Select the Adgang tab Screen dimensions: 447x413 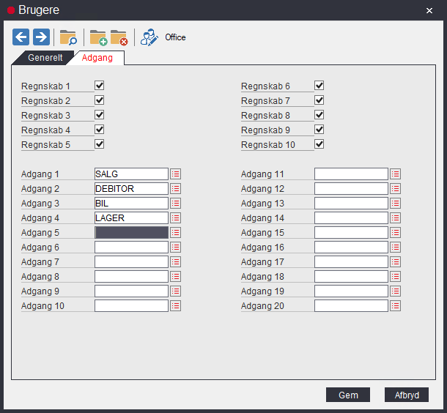(97, 58)
